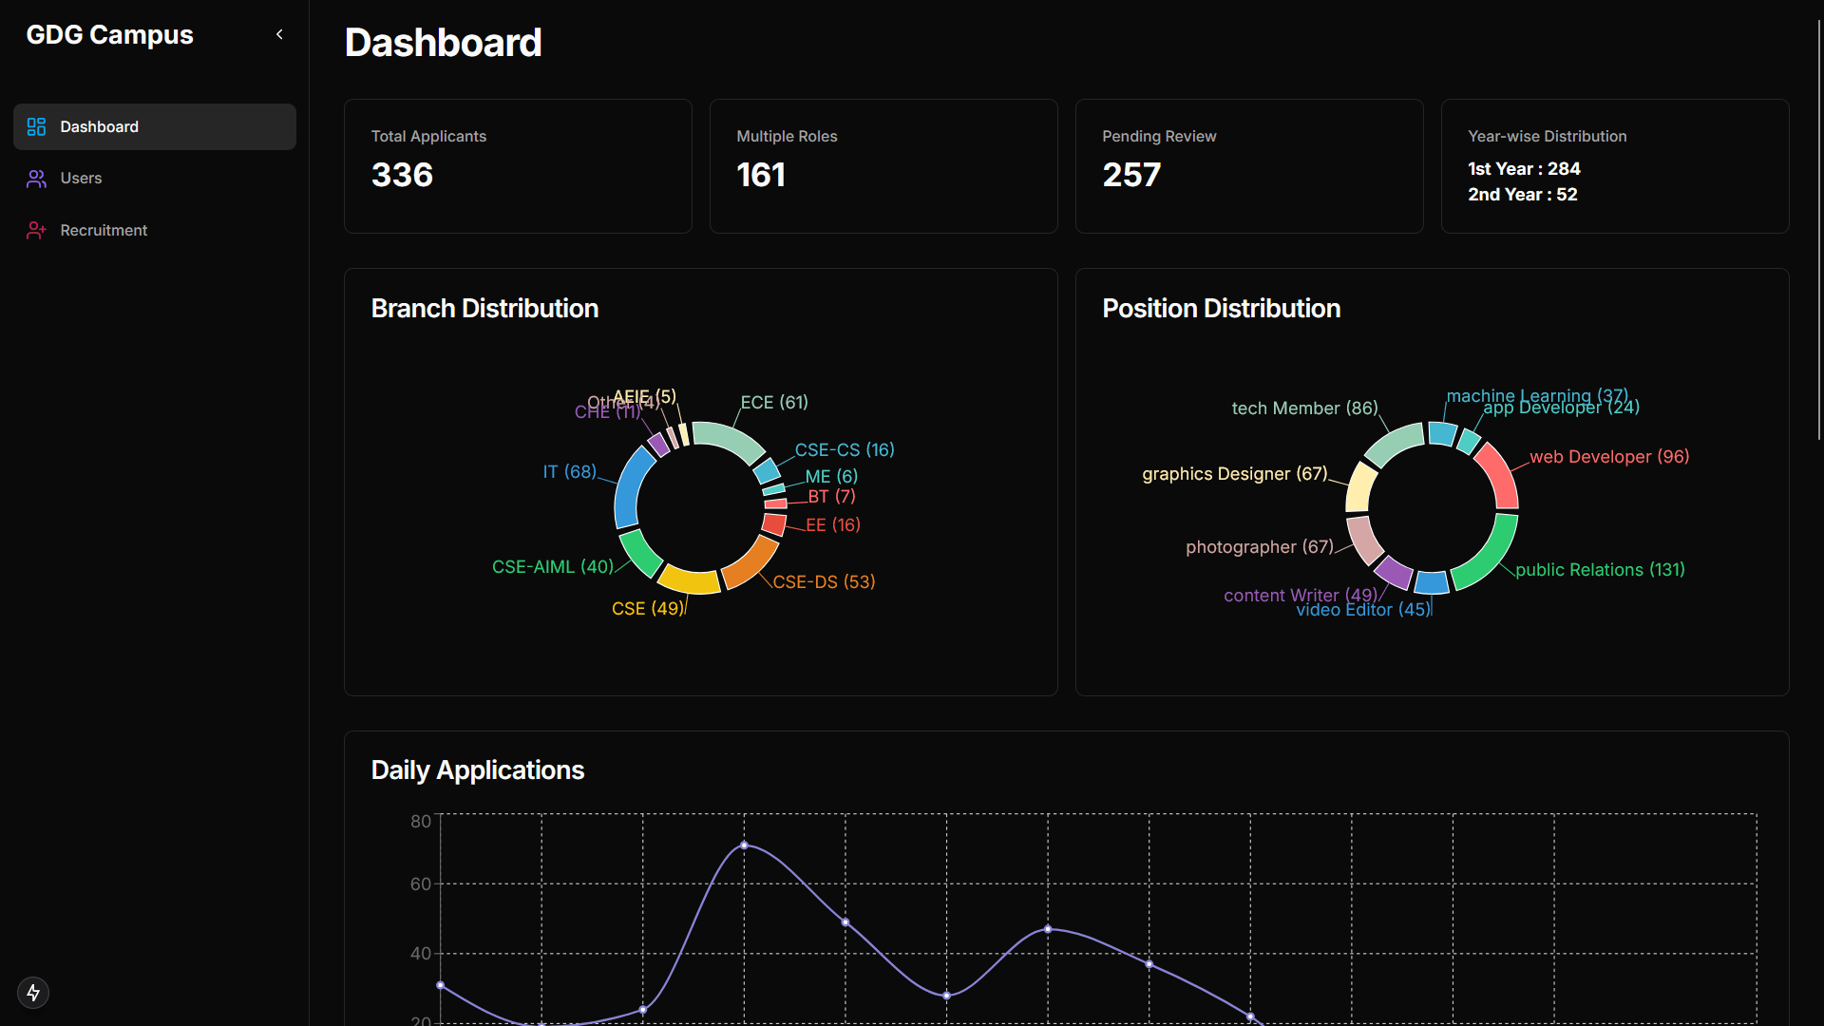Viewport: 1824px width, 1026px height.
Task: Click the Position Distribution heading
Action: 1221,309
